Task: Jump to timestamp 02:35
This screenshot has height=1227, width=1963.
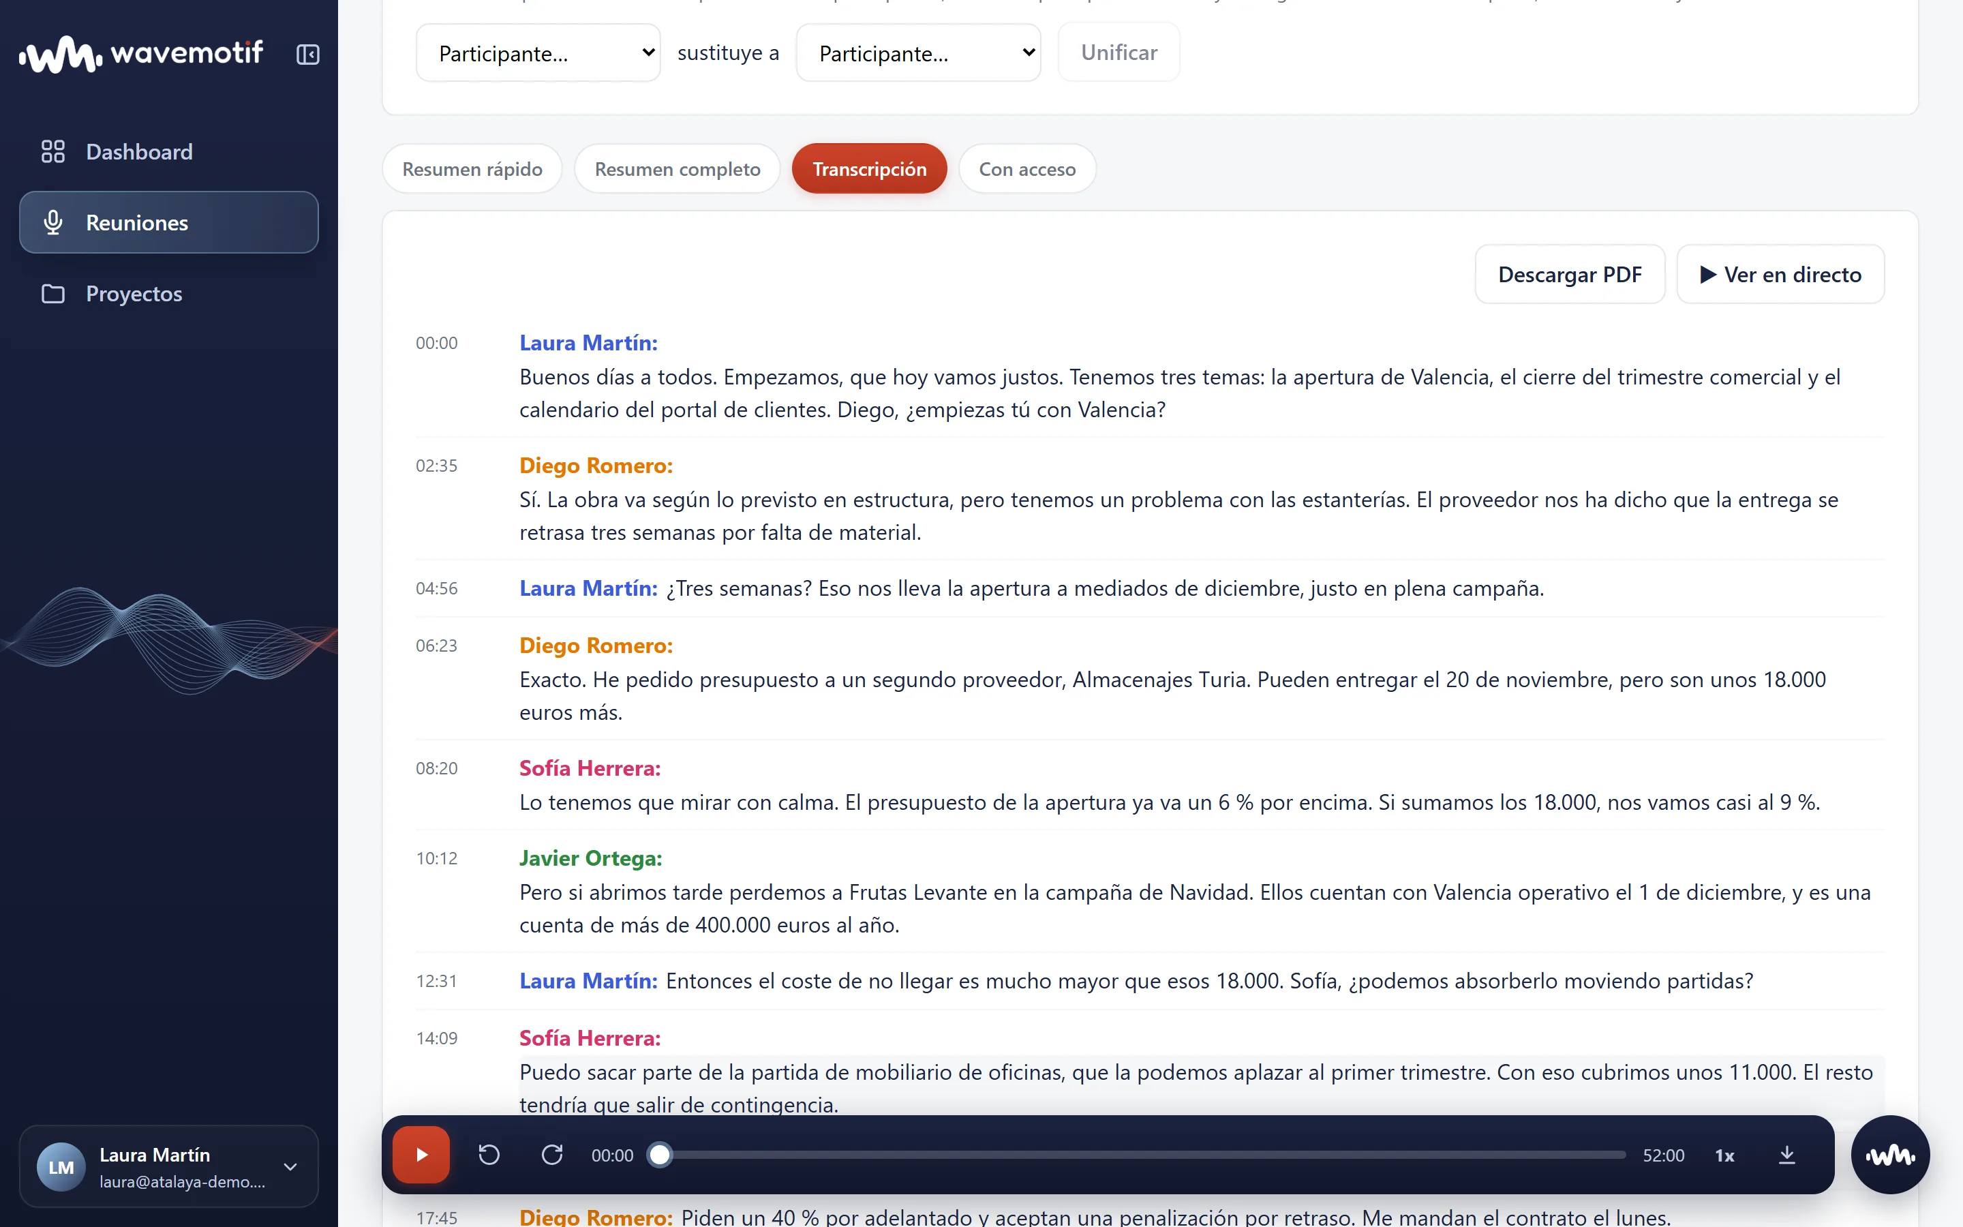Action: pos(436,466)
